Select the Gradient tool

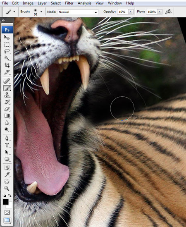7,116
